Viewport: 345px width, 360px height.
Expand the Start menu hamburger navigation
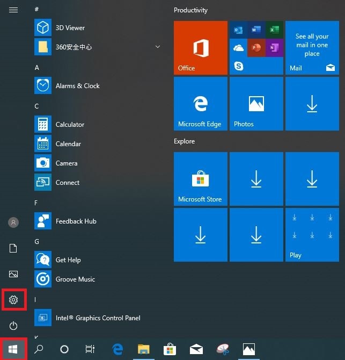[14, 10]
